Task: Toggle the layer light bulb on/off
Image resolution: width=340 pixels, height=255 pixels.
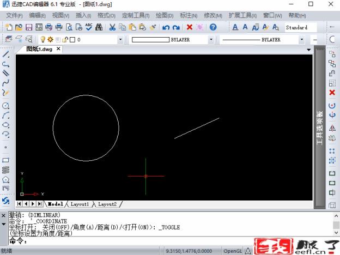Action: (x=42, y=40)
